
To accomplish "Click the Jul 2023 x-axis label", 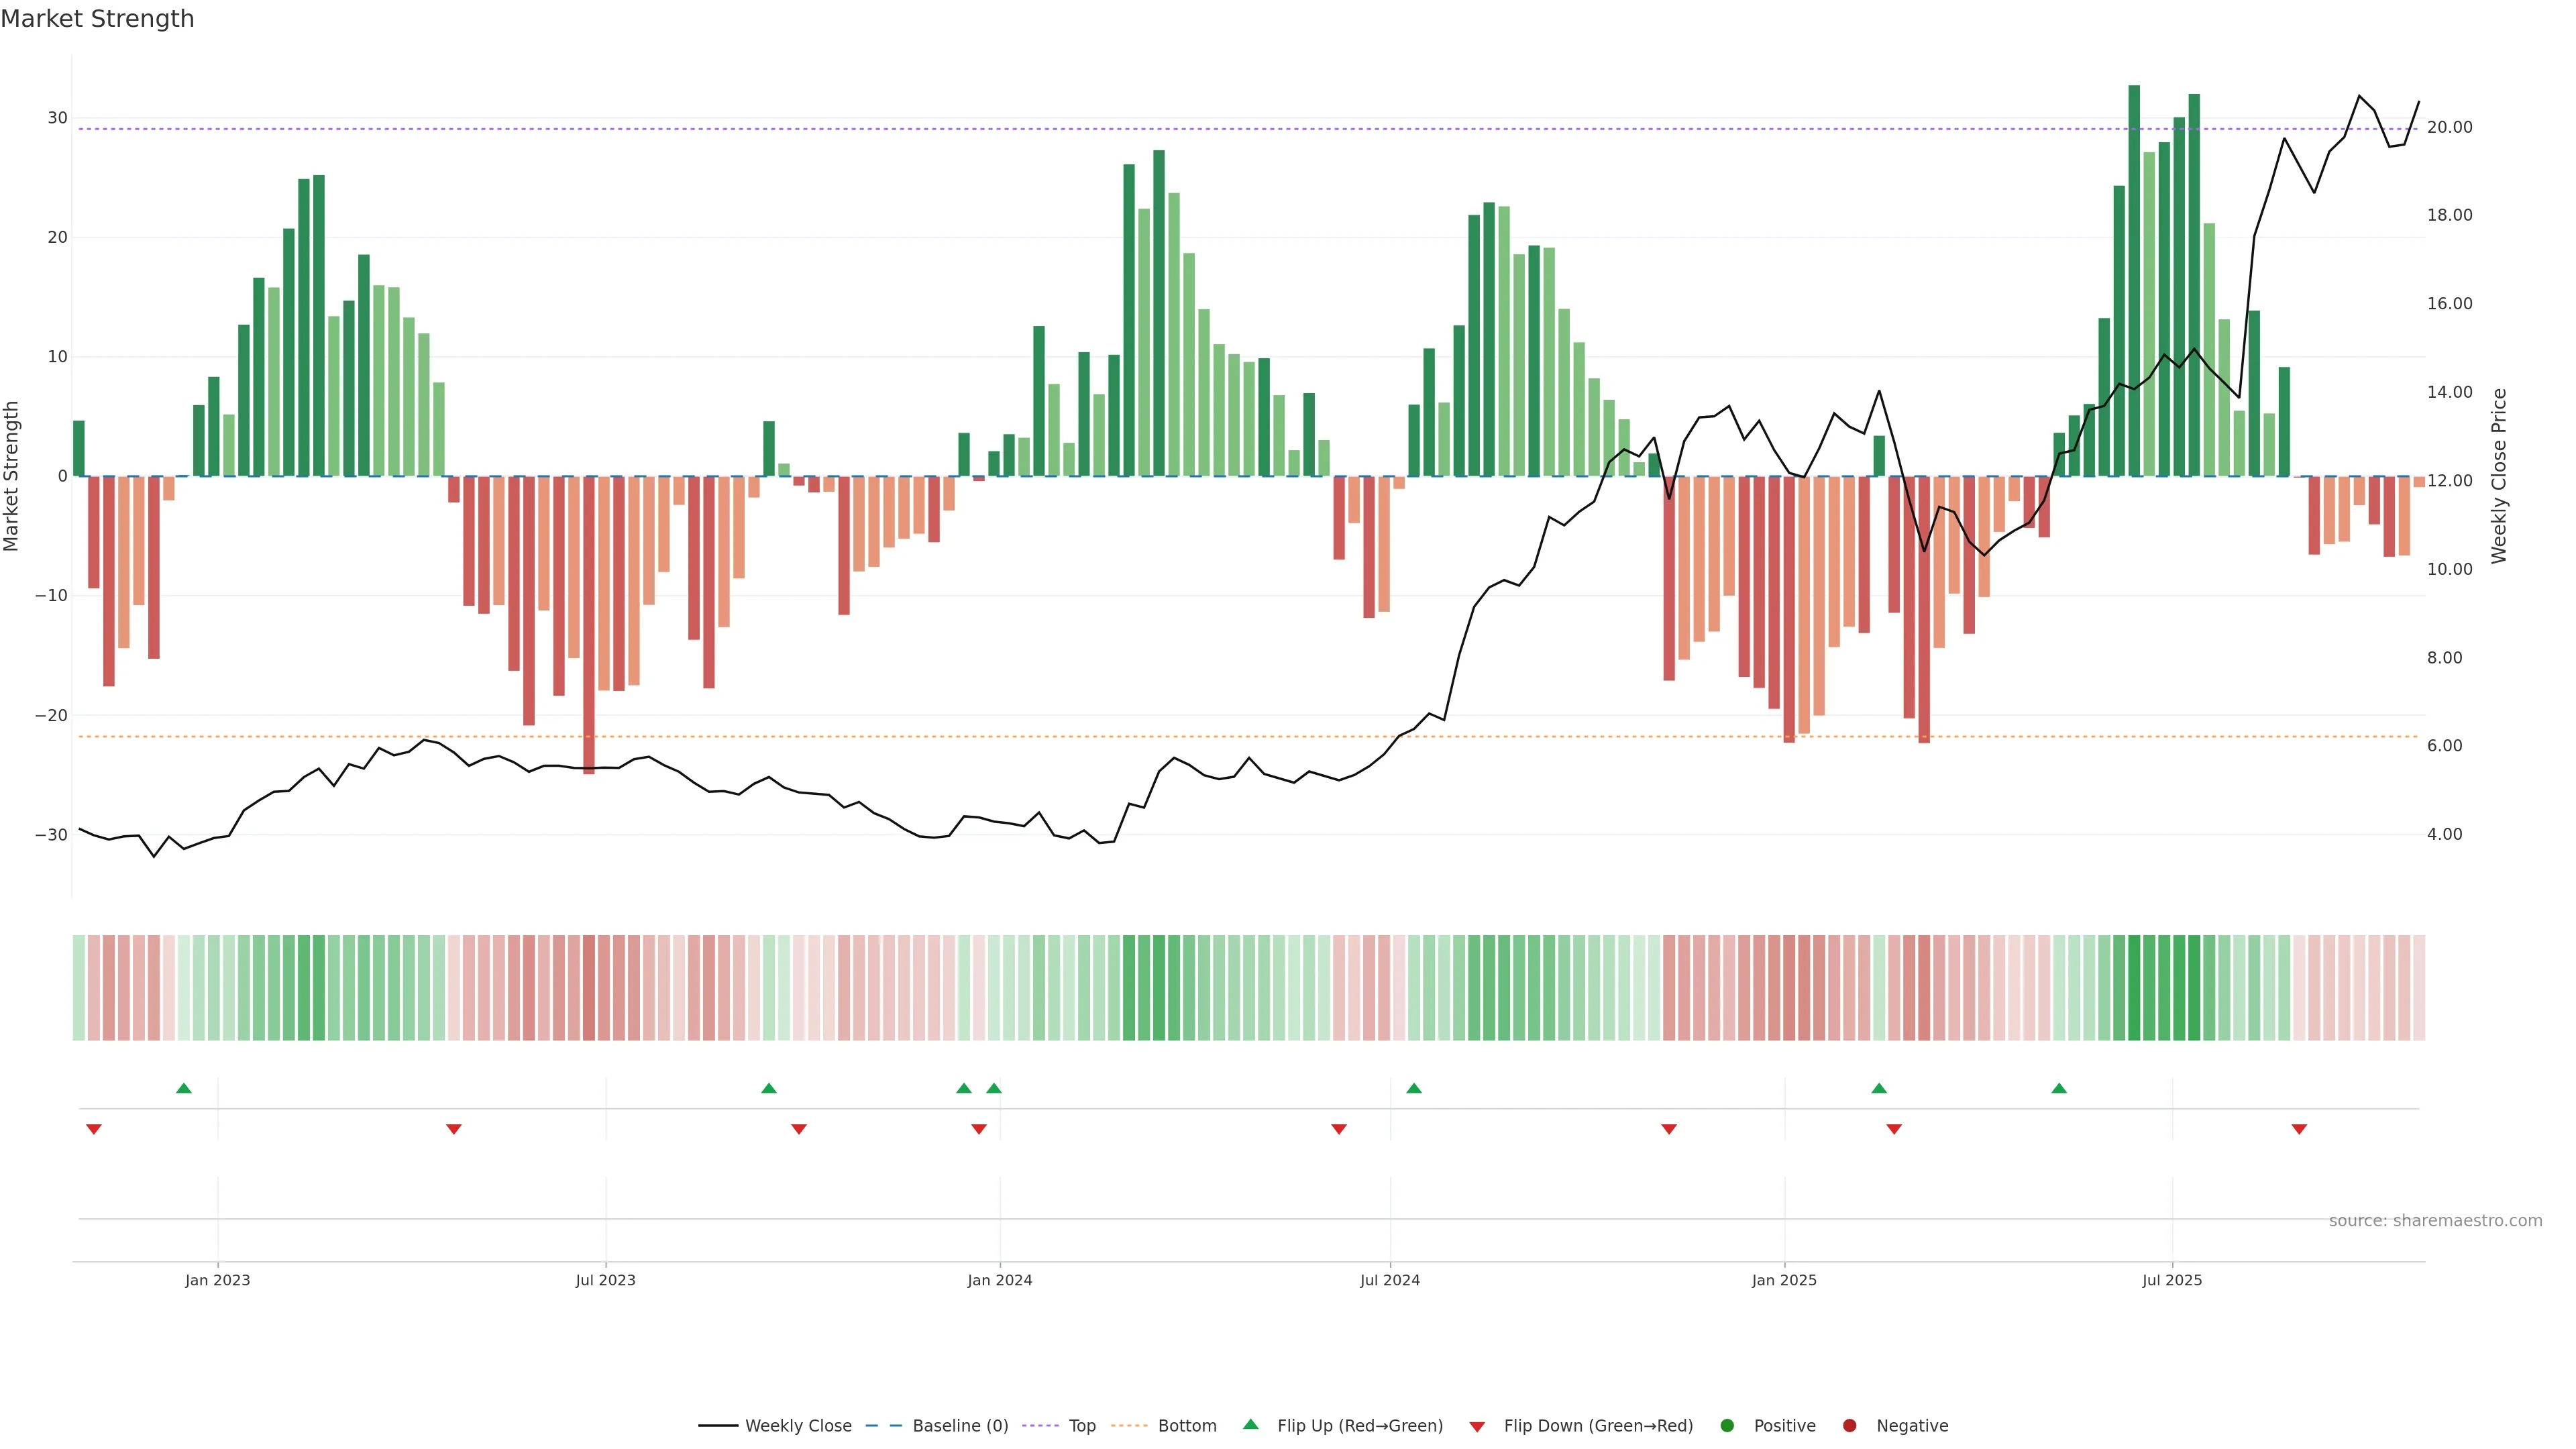I will coord(605,1280).
